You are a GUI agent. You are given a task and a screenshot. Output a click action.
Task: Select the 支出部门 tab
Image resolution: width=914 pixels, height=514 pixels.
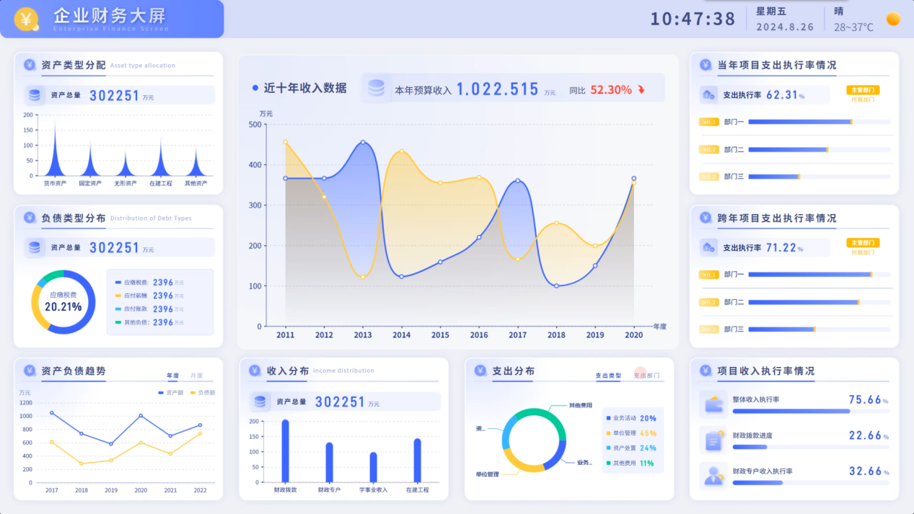click(x=647, y=376)
